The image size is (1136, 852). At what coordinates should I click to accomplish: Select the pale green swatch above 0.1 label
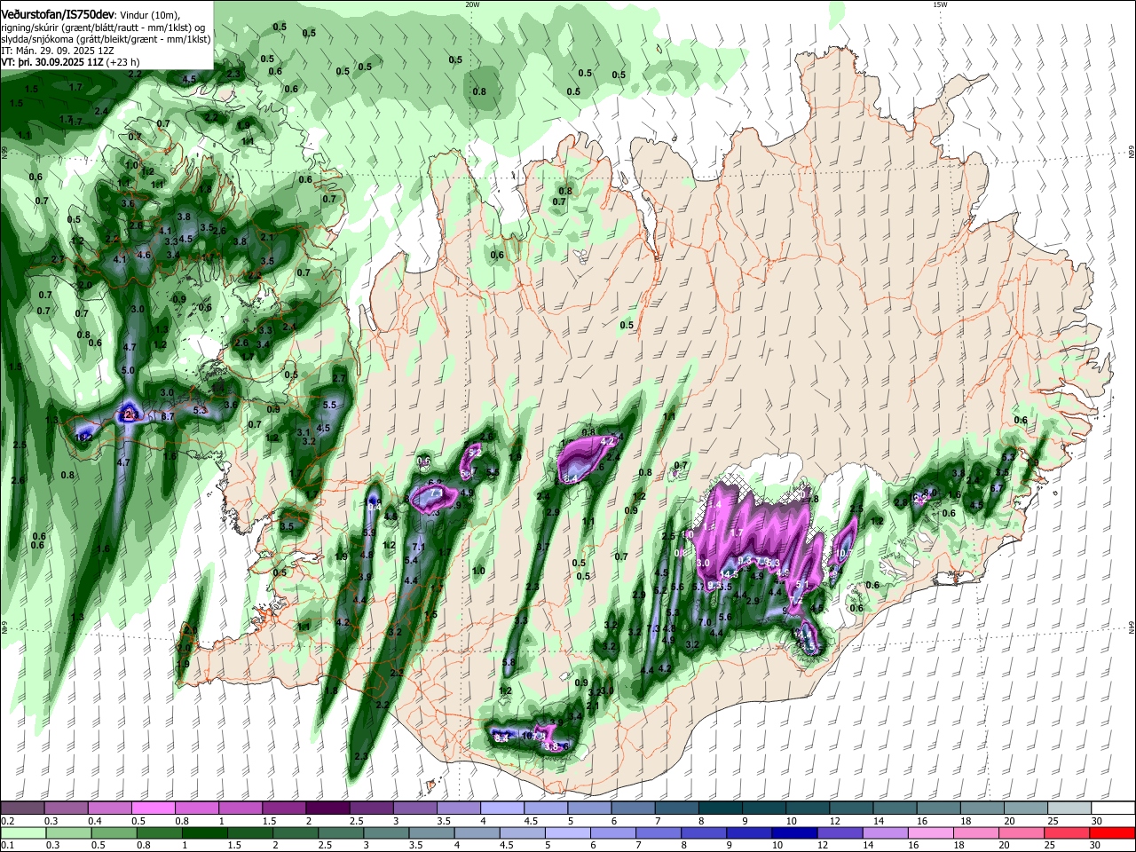click(x=22, y=832)
